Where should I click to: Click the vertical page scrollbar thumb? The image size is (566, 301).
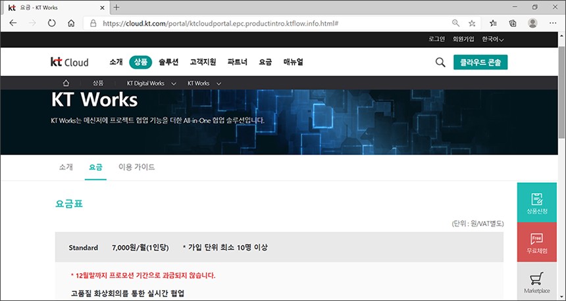pyautogui.click(x=561, y=92)
